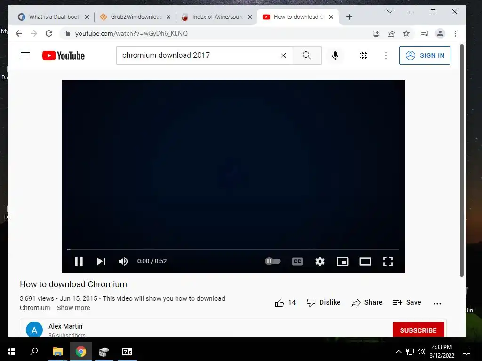The image size is (482, 361).
Task: Pause the video playback
Action: 79,261
